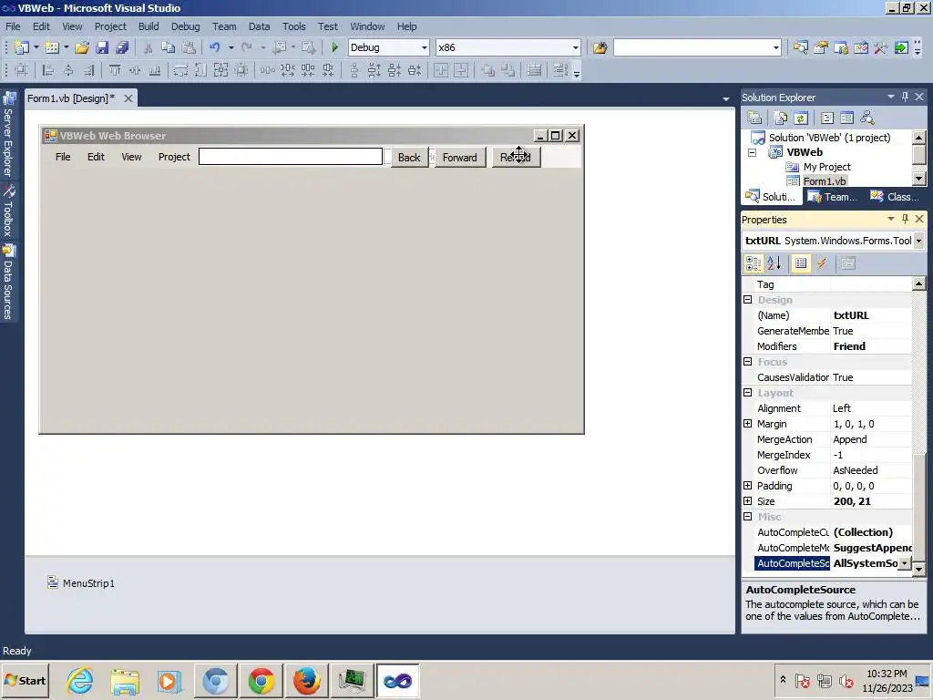The image size is (933, 700).
Task: Refresh Solution Explorer
Action: tap(801, 118)
